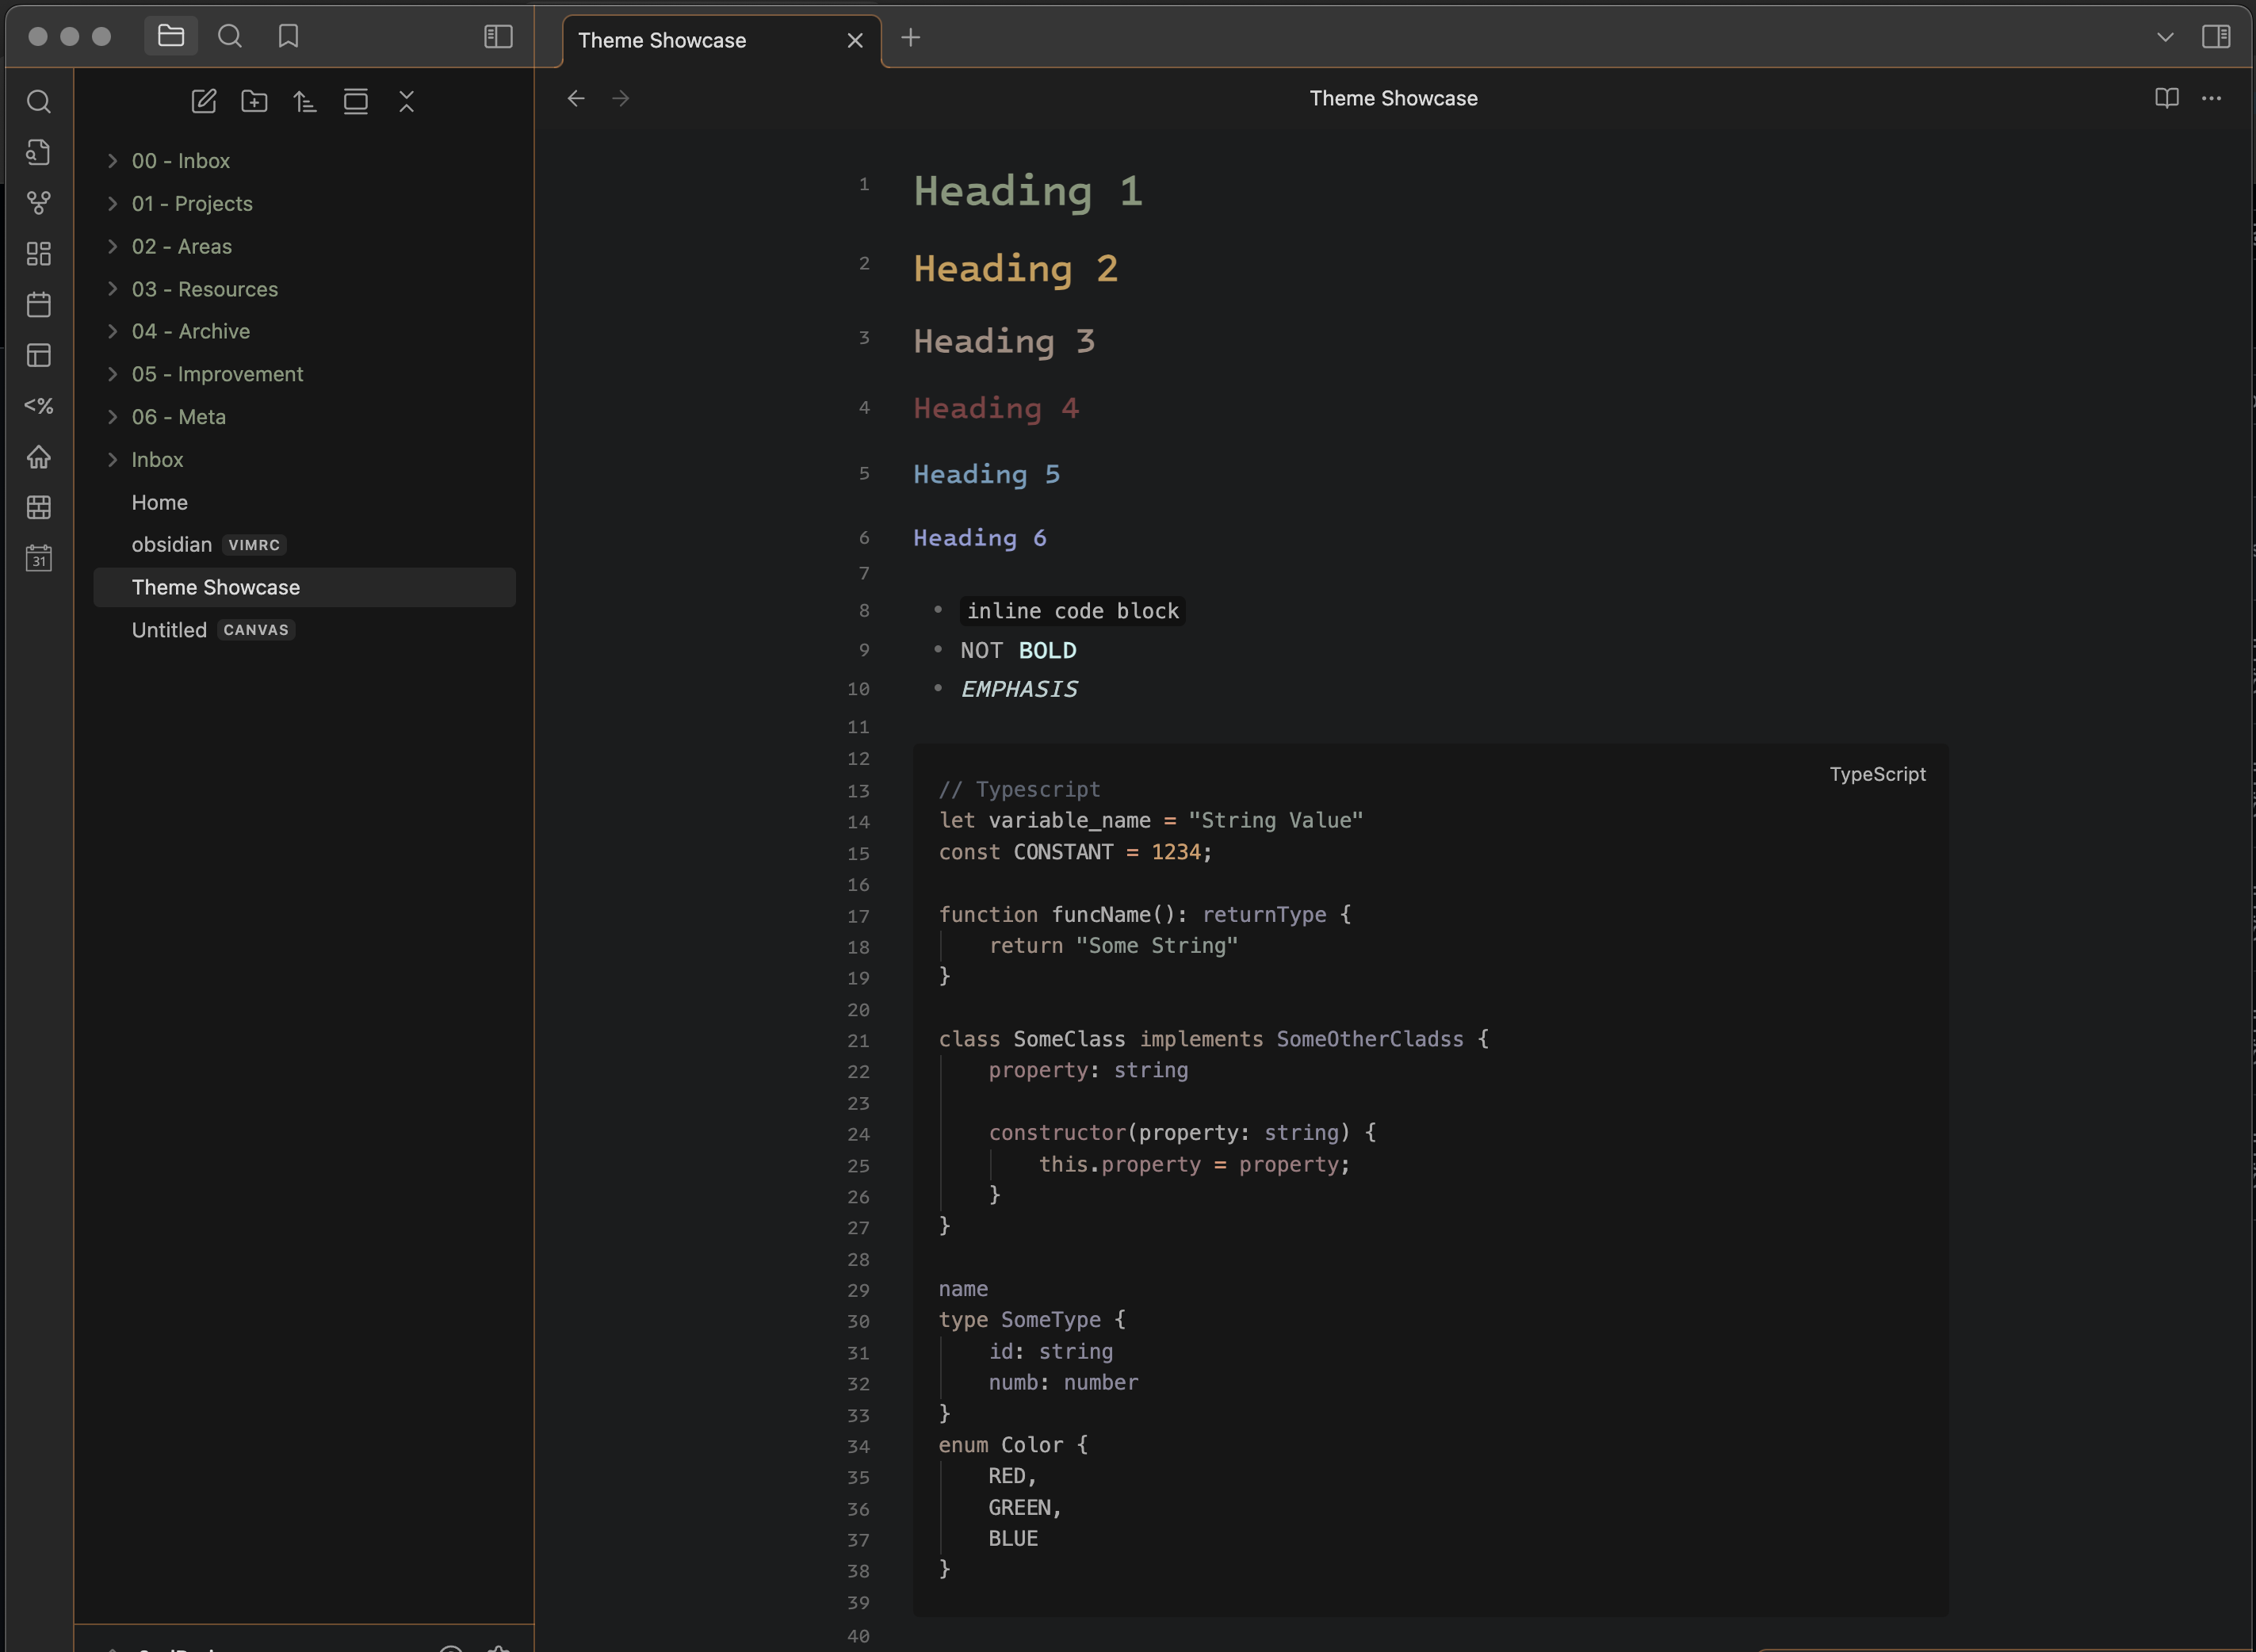Click the // Typescript comment line

1019,789
